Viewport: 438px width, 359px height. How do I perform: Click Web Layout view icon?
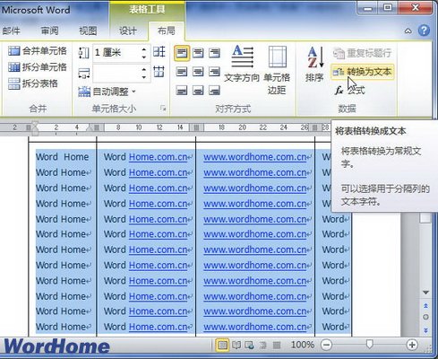249,346
